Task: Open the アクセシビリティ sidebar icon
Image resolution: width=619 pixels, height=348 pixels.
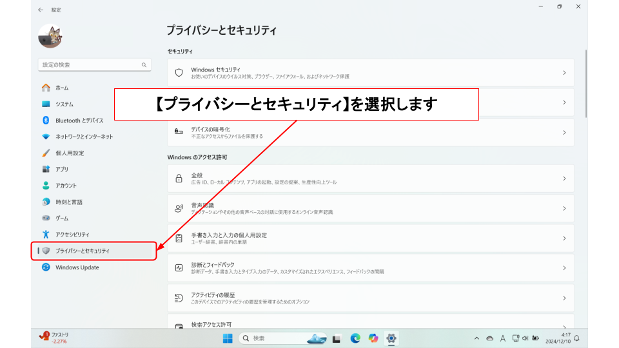Action: [46, 235]
